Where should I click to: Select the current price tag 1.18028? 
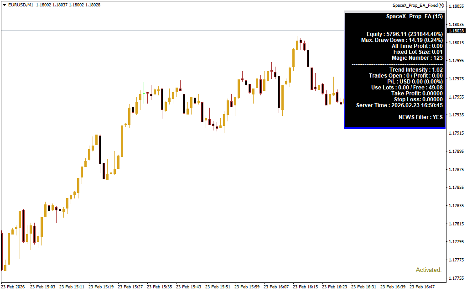click(x=456, y=31)
